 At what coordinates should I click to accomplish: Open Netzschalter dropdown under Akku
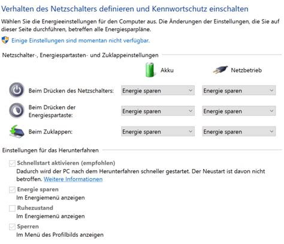pos(158,91)
